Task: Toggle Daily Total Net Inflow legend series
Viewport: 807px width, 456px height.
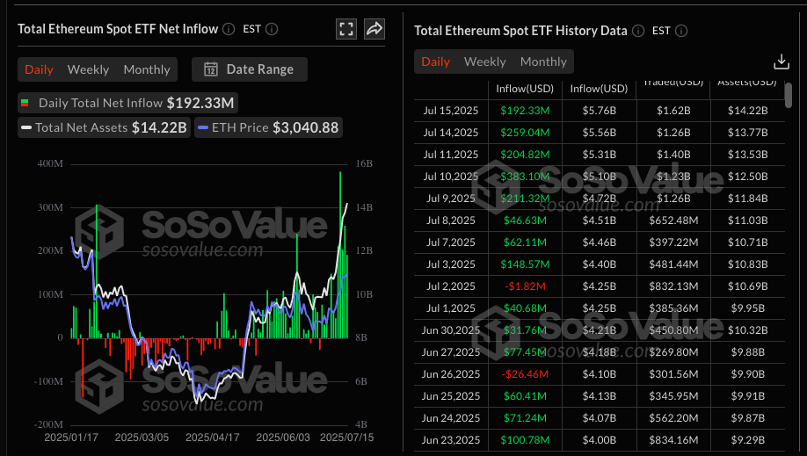Action: (x=127, y=103)
